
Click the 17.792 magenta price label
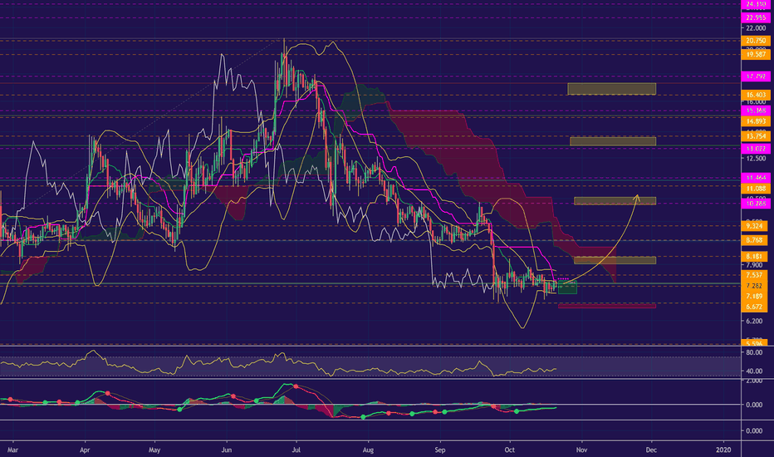pyautogui.click(x=756, y=76)
